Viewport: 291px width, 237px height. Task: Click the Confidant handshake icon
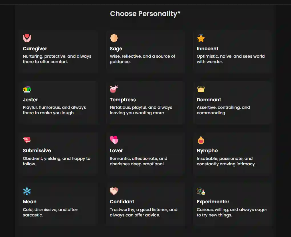tap(114, 191)
